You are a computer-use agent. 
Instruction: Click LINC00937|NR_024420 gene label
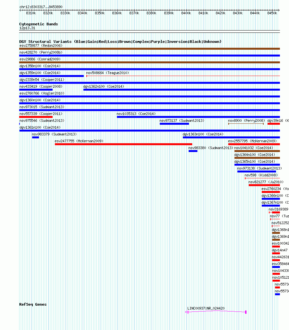(x=206, y=308)
